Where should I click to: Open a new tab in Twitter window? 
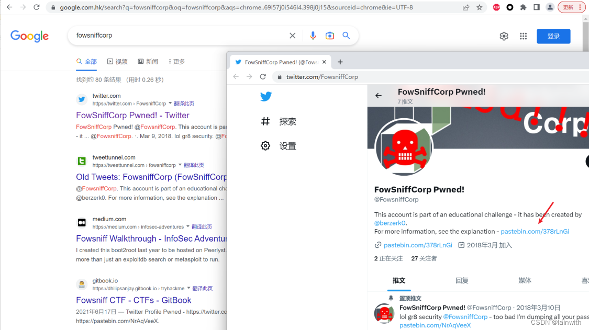click(340, 62)
